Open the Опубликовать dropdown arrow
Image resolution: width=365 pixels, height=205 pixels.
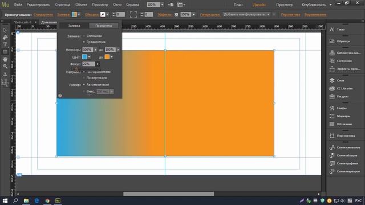tap(331, 5)
